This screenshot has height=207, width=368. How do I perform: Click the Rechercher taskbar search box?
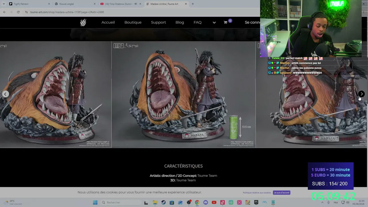pos(121,202)
